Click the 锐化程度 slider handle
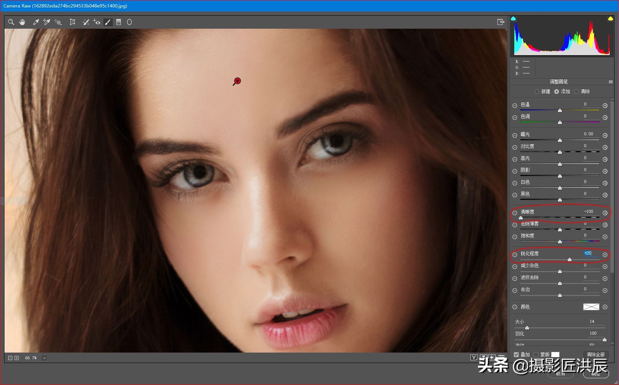Image resolution: width=619 pixels, height=385 pixels. point(569,260)
